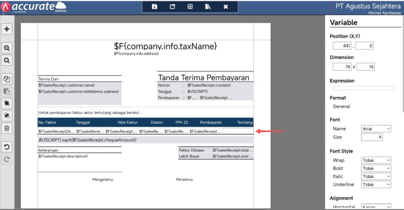The image size is (404, 210).
Task: Delete selected element with trash icon
Action: [7, 128]
